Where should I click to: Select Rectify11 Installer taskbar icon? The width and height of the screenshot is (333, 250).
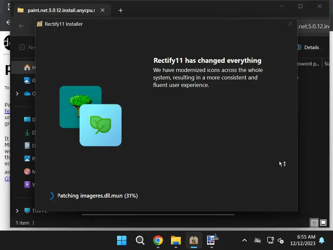pos(194,241)
